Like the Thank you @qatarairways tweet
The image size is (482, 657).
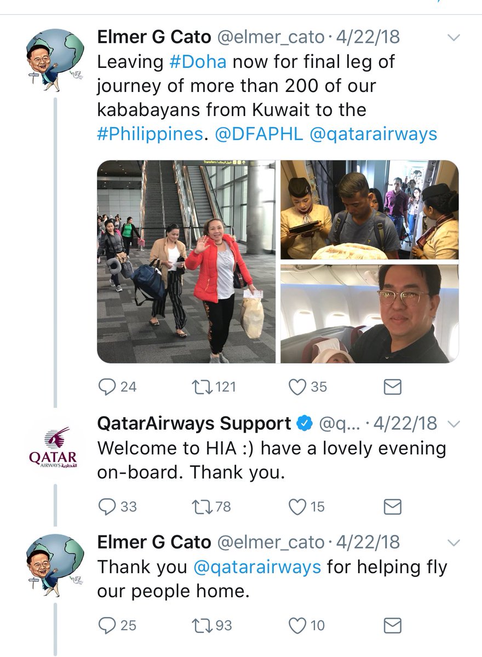pos(297,625)
